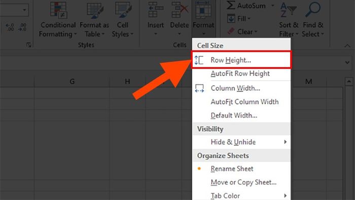Click Increase Decimal icon
355x200 pixels.
coord(10,27)
